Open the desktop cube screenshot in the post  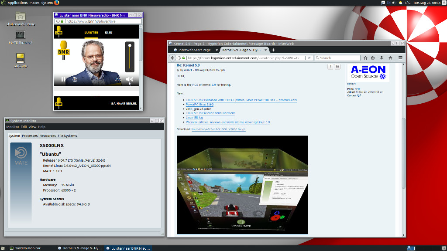[x=242, y=185]
